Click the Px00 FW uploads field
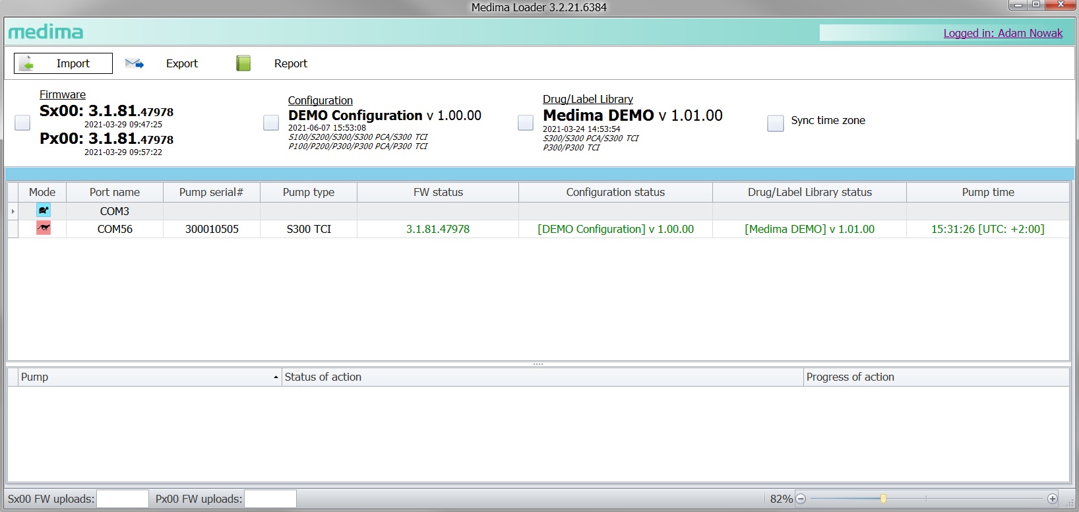1079x512 pixels. [270, 499]
